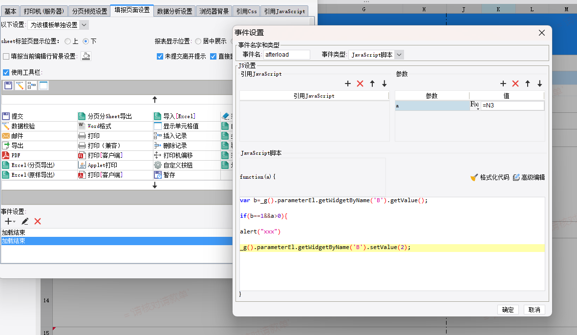The height and width of the screenshot is (335, 577).
Task: Delete parameter with red X in 参数 section
Action: (x=515, y=84)
